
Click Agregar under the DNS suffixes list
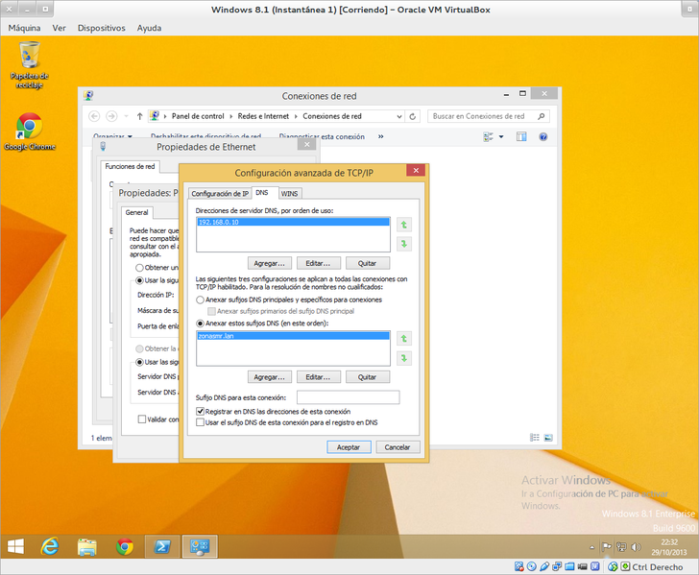(x=270, y=376)
